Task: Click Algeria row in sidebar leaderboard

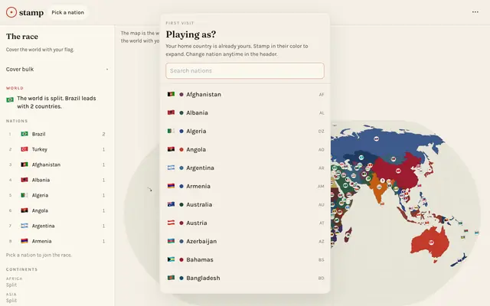Action: click(57, 195)
